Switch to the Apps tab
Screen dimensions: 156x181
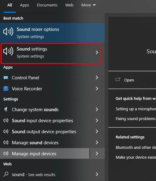24,5
